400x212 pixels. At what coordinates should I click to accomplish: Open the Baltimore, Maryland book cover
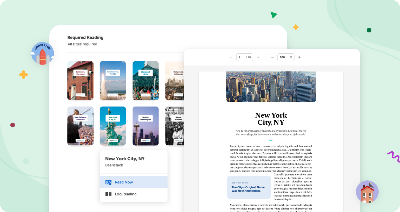tap(81, 81)
